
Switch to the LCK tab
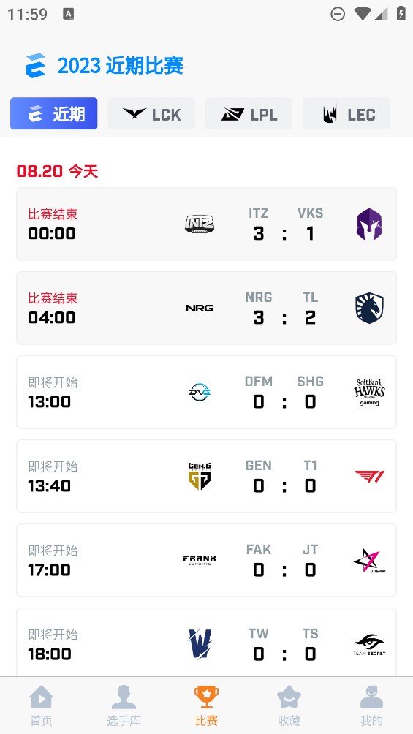[151, 114]
